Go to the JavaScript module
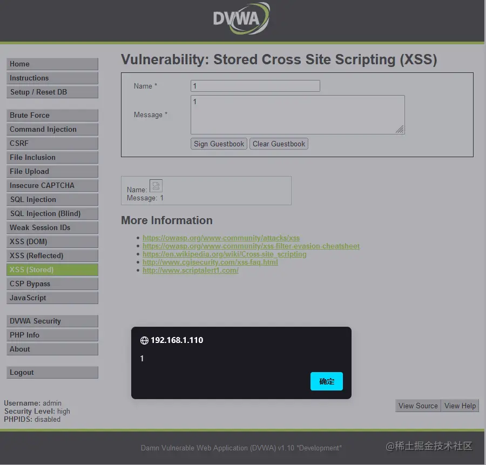This screenshot has width=486, height=465. [52, 298]
